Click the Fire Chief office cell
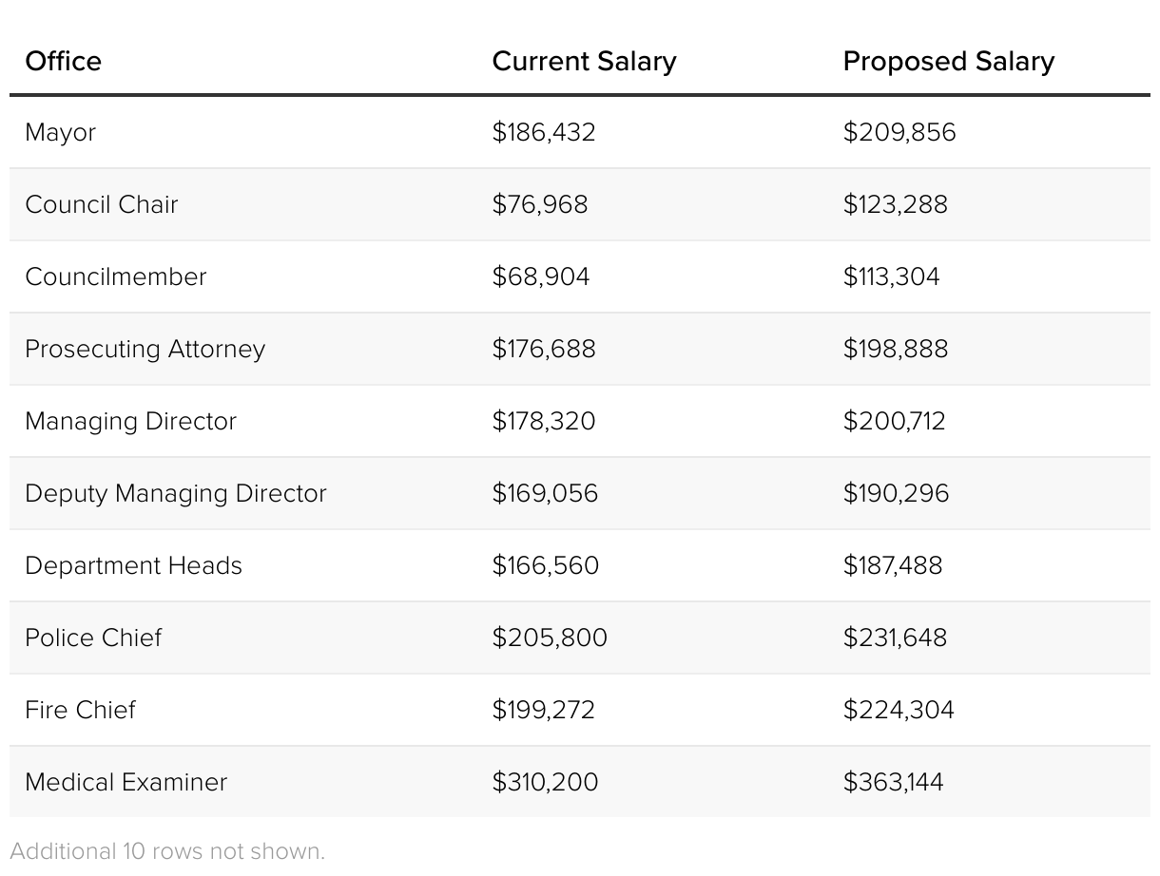 (80, 710)
